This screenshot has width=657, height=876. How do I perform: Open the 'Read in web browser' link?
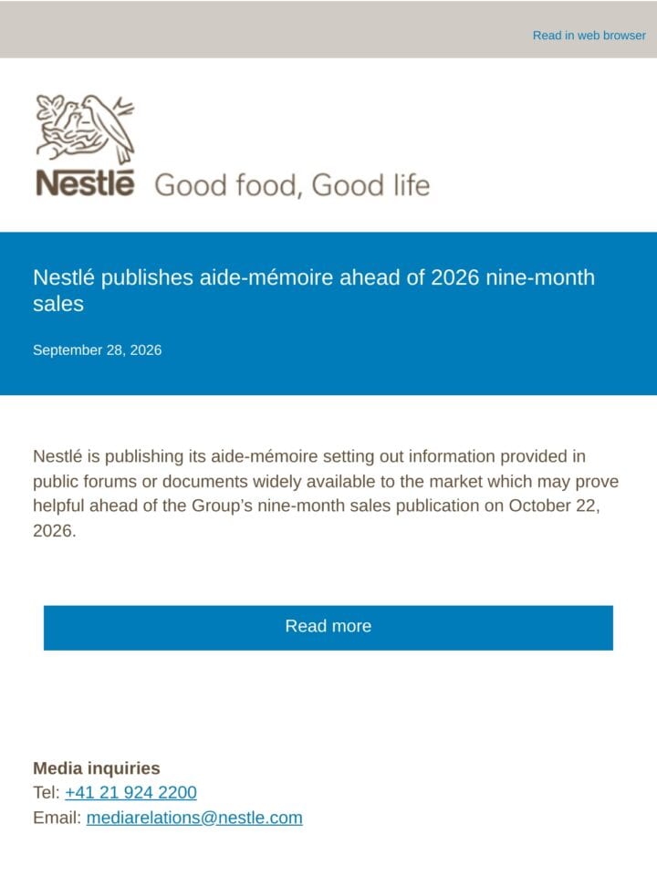click(x=589, y=36)
